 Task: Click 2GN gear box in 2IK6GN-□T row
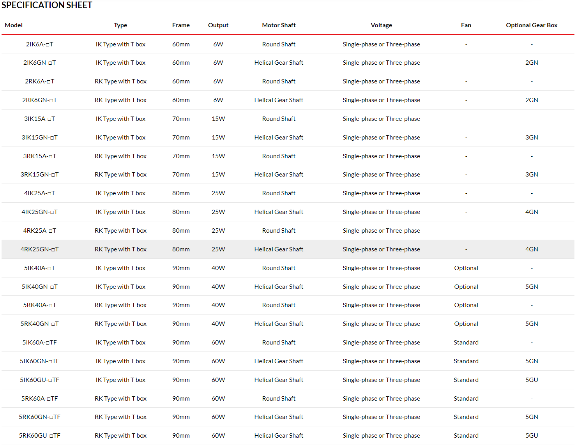[532, 63]
